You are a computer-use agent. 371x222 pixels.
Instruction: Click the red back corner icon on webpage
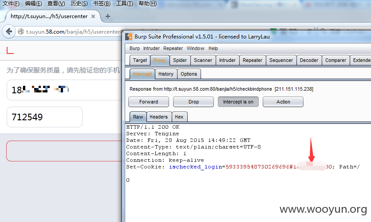(10, 50)
